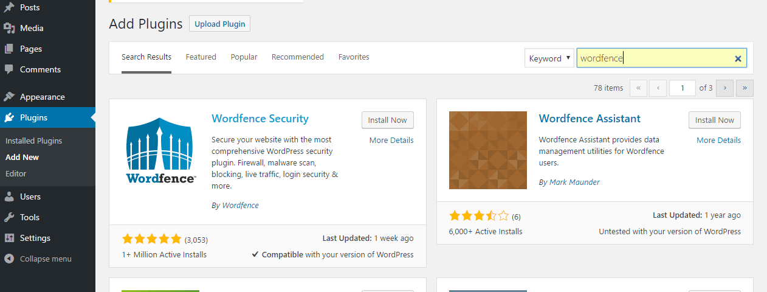Viewport: 767px width, 292px height.
Task: Install Now for Wordfence Security
Action: pyautogui.click(x=388, y=120)
